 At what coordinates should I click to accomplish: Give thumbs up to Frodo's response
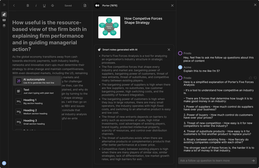(x=250, y=78)
